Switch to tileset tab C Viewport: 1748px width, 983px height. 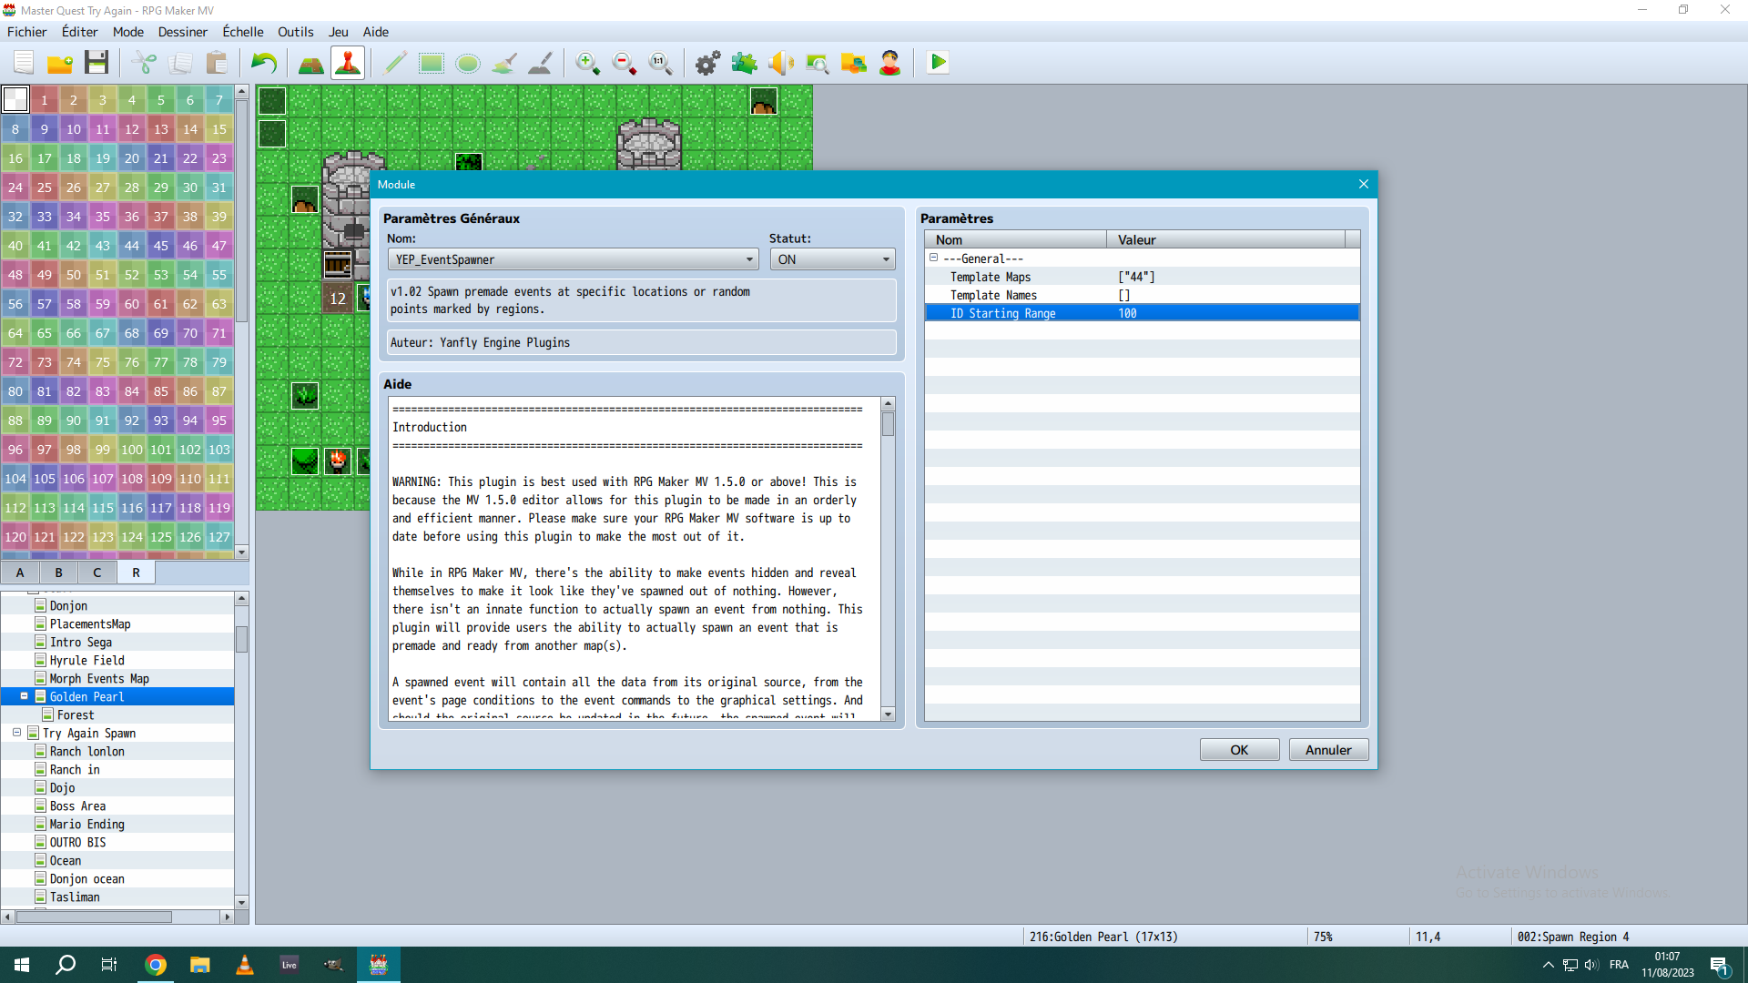(x=97, y=573)
